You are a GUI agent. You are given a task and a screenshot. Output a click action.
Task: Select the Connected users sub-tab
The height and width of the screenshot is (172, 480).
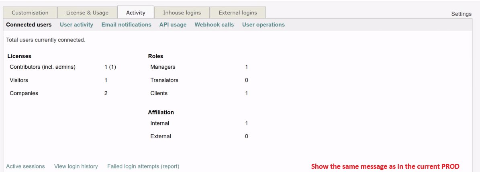[29, 25]
